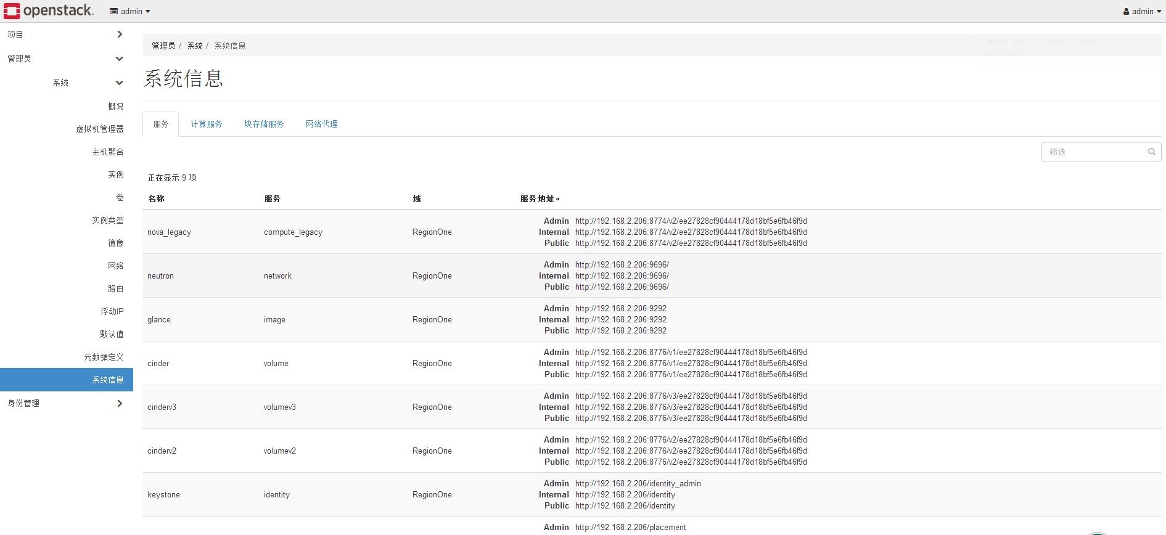Image resolution: width=1166 pixels, height=535 pixels.
Task: Open the admin user menu
Action: pyautogui.click(x=1142, y=11)
